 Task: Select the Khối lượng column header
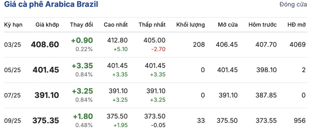coord(190,25)
